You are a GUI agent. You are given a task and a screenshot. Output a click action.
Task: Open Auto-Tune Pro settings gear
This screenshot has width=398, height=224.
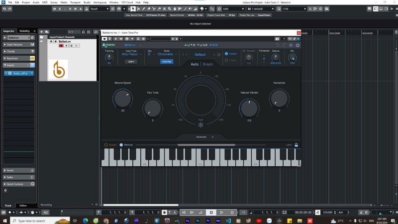point(291,45)
